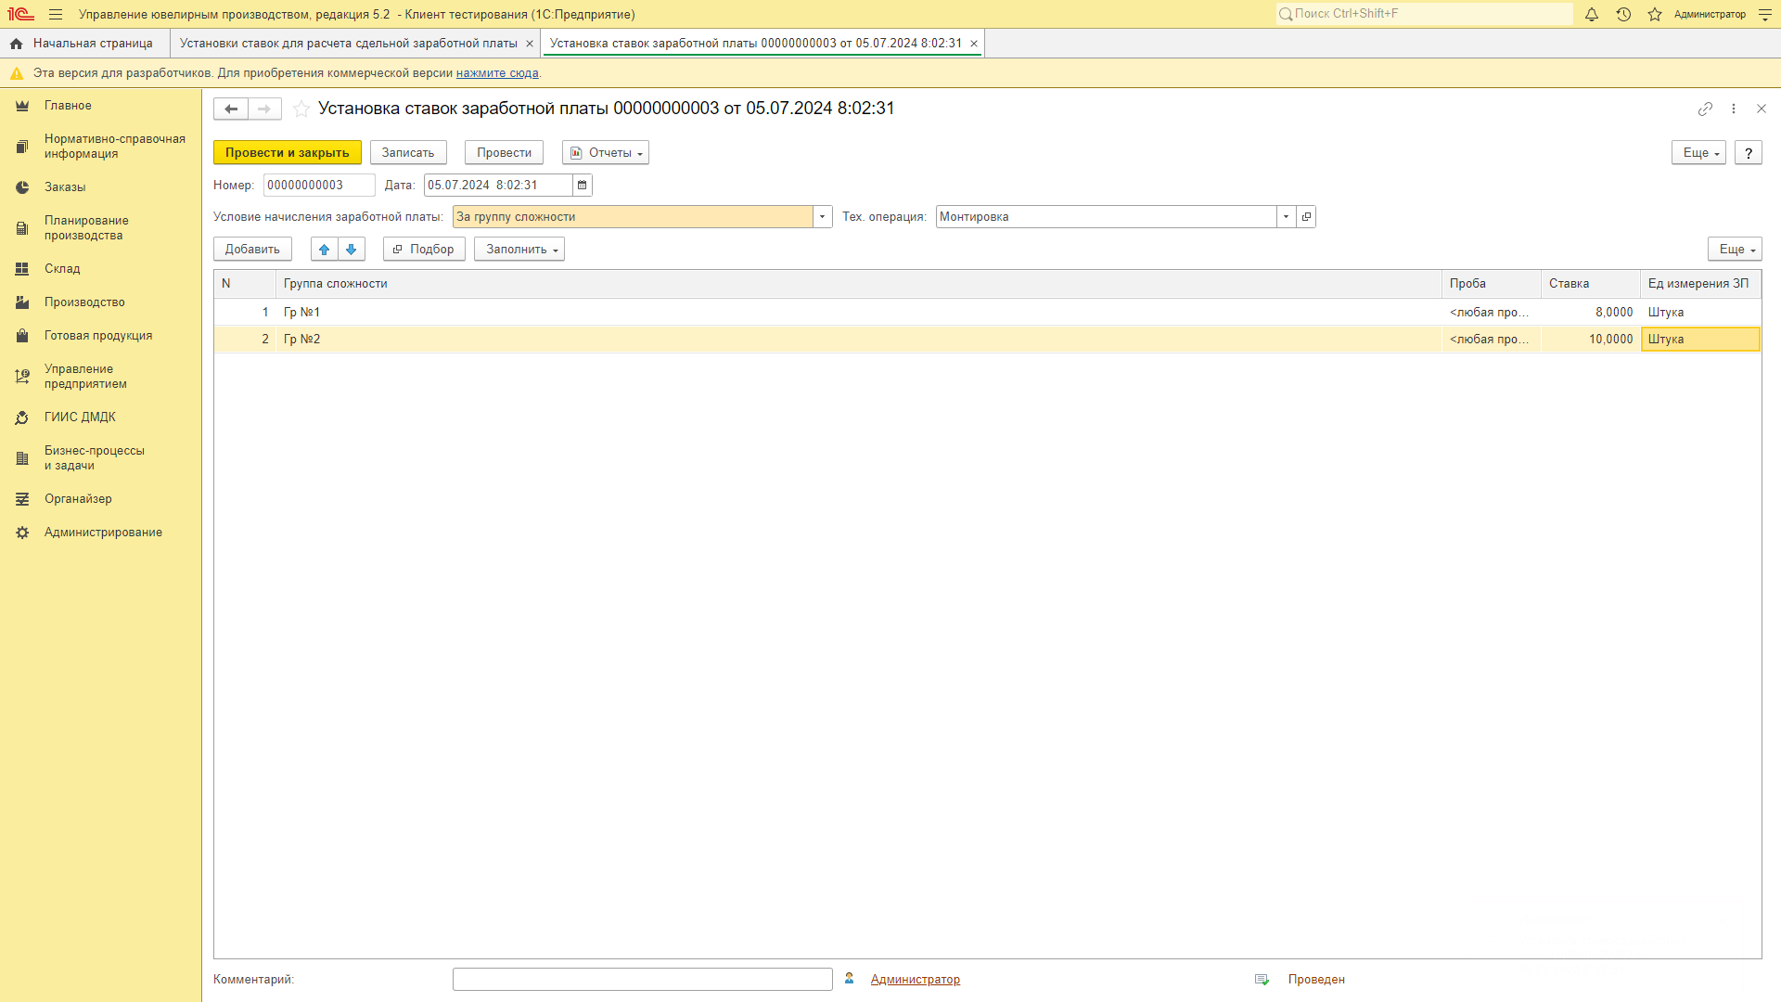Click Записать button
1781x1002 pixels.
pos(408,153)
